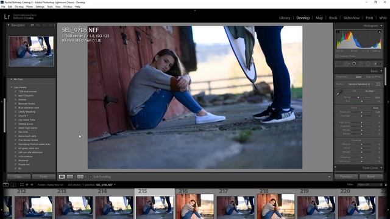Open the Develop menu
The width and height of the screenshot is (390, 219).
19,7
